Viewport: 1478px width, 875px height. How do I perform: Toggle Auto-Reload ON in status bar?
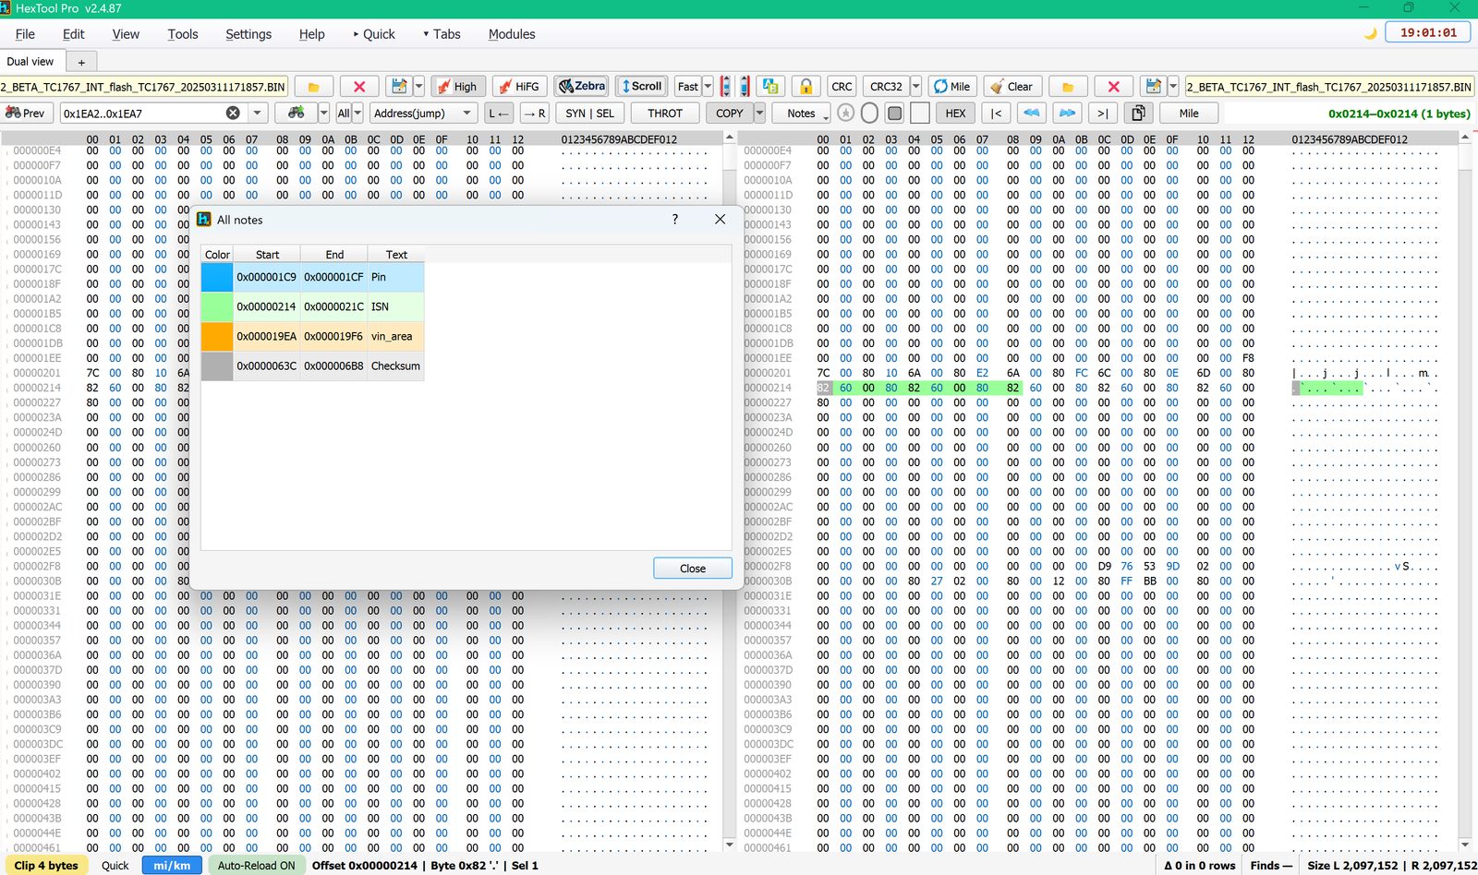[257, 866]
